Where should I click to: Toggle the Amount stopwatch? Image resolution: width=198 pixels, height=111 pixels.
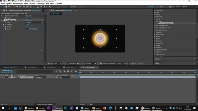click(6, 25)
